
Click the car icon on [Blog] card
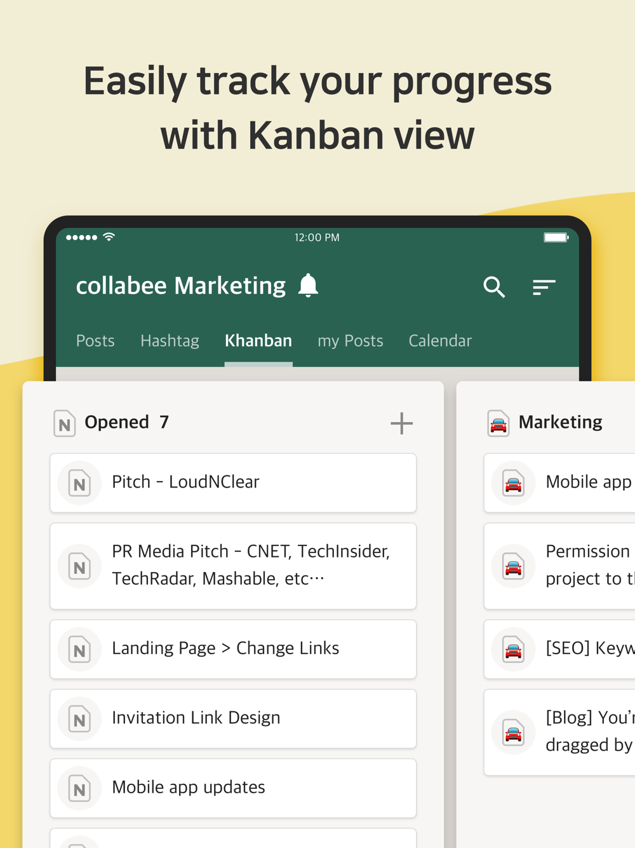[x=513, y=732]
